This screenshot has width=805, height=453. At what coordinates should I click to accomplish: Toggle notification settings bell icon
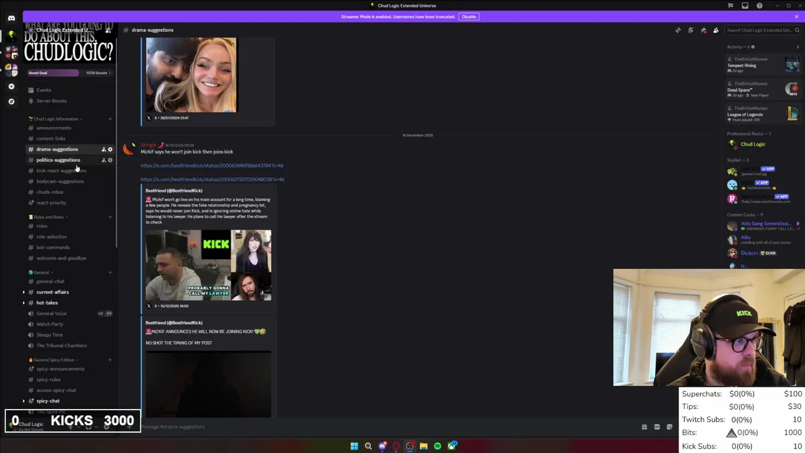click(x=691, y=30)
